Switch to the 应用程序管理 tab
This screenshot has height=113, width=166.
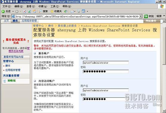click(x=29, y=21)
